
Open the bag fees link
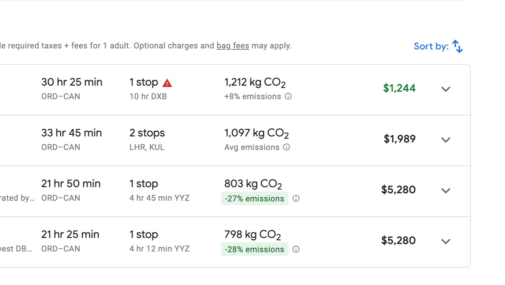click(x=233, y=46)
